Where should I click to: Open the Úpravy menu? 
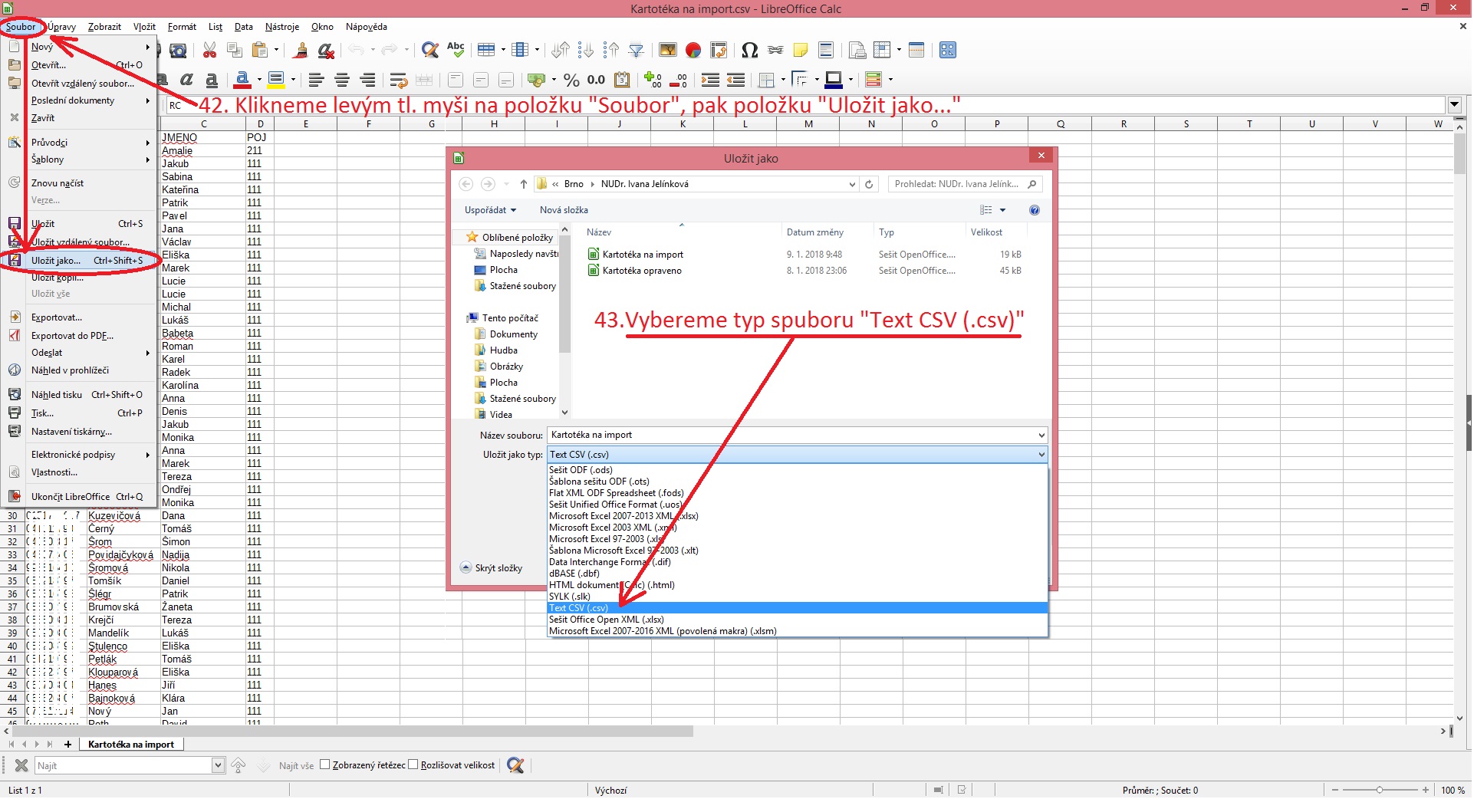(x=61, y=27)
